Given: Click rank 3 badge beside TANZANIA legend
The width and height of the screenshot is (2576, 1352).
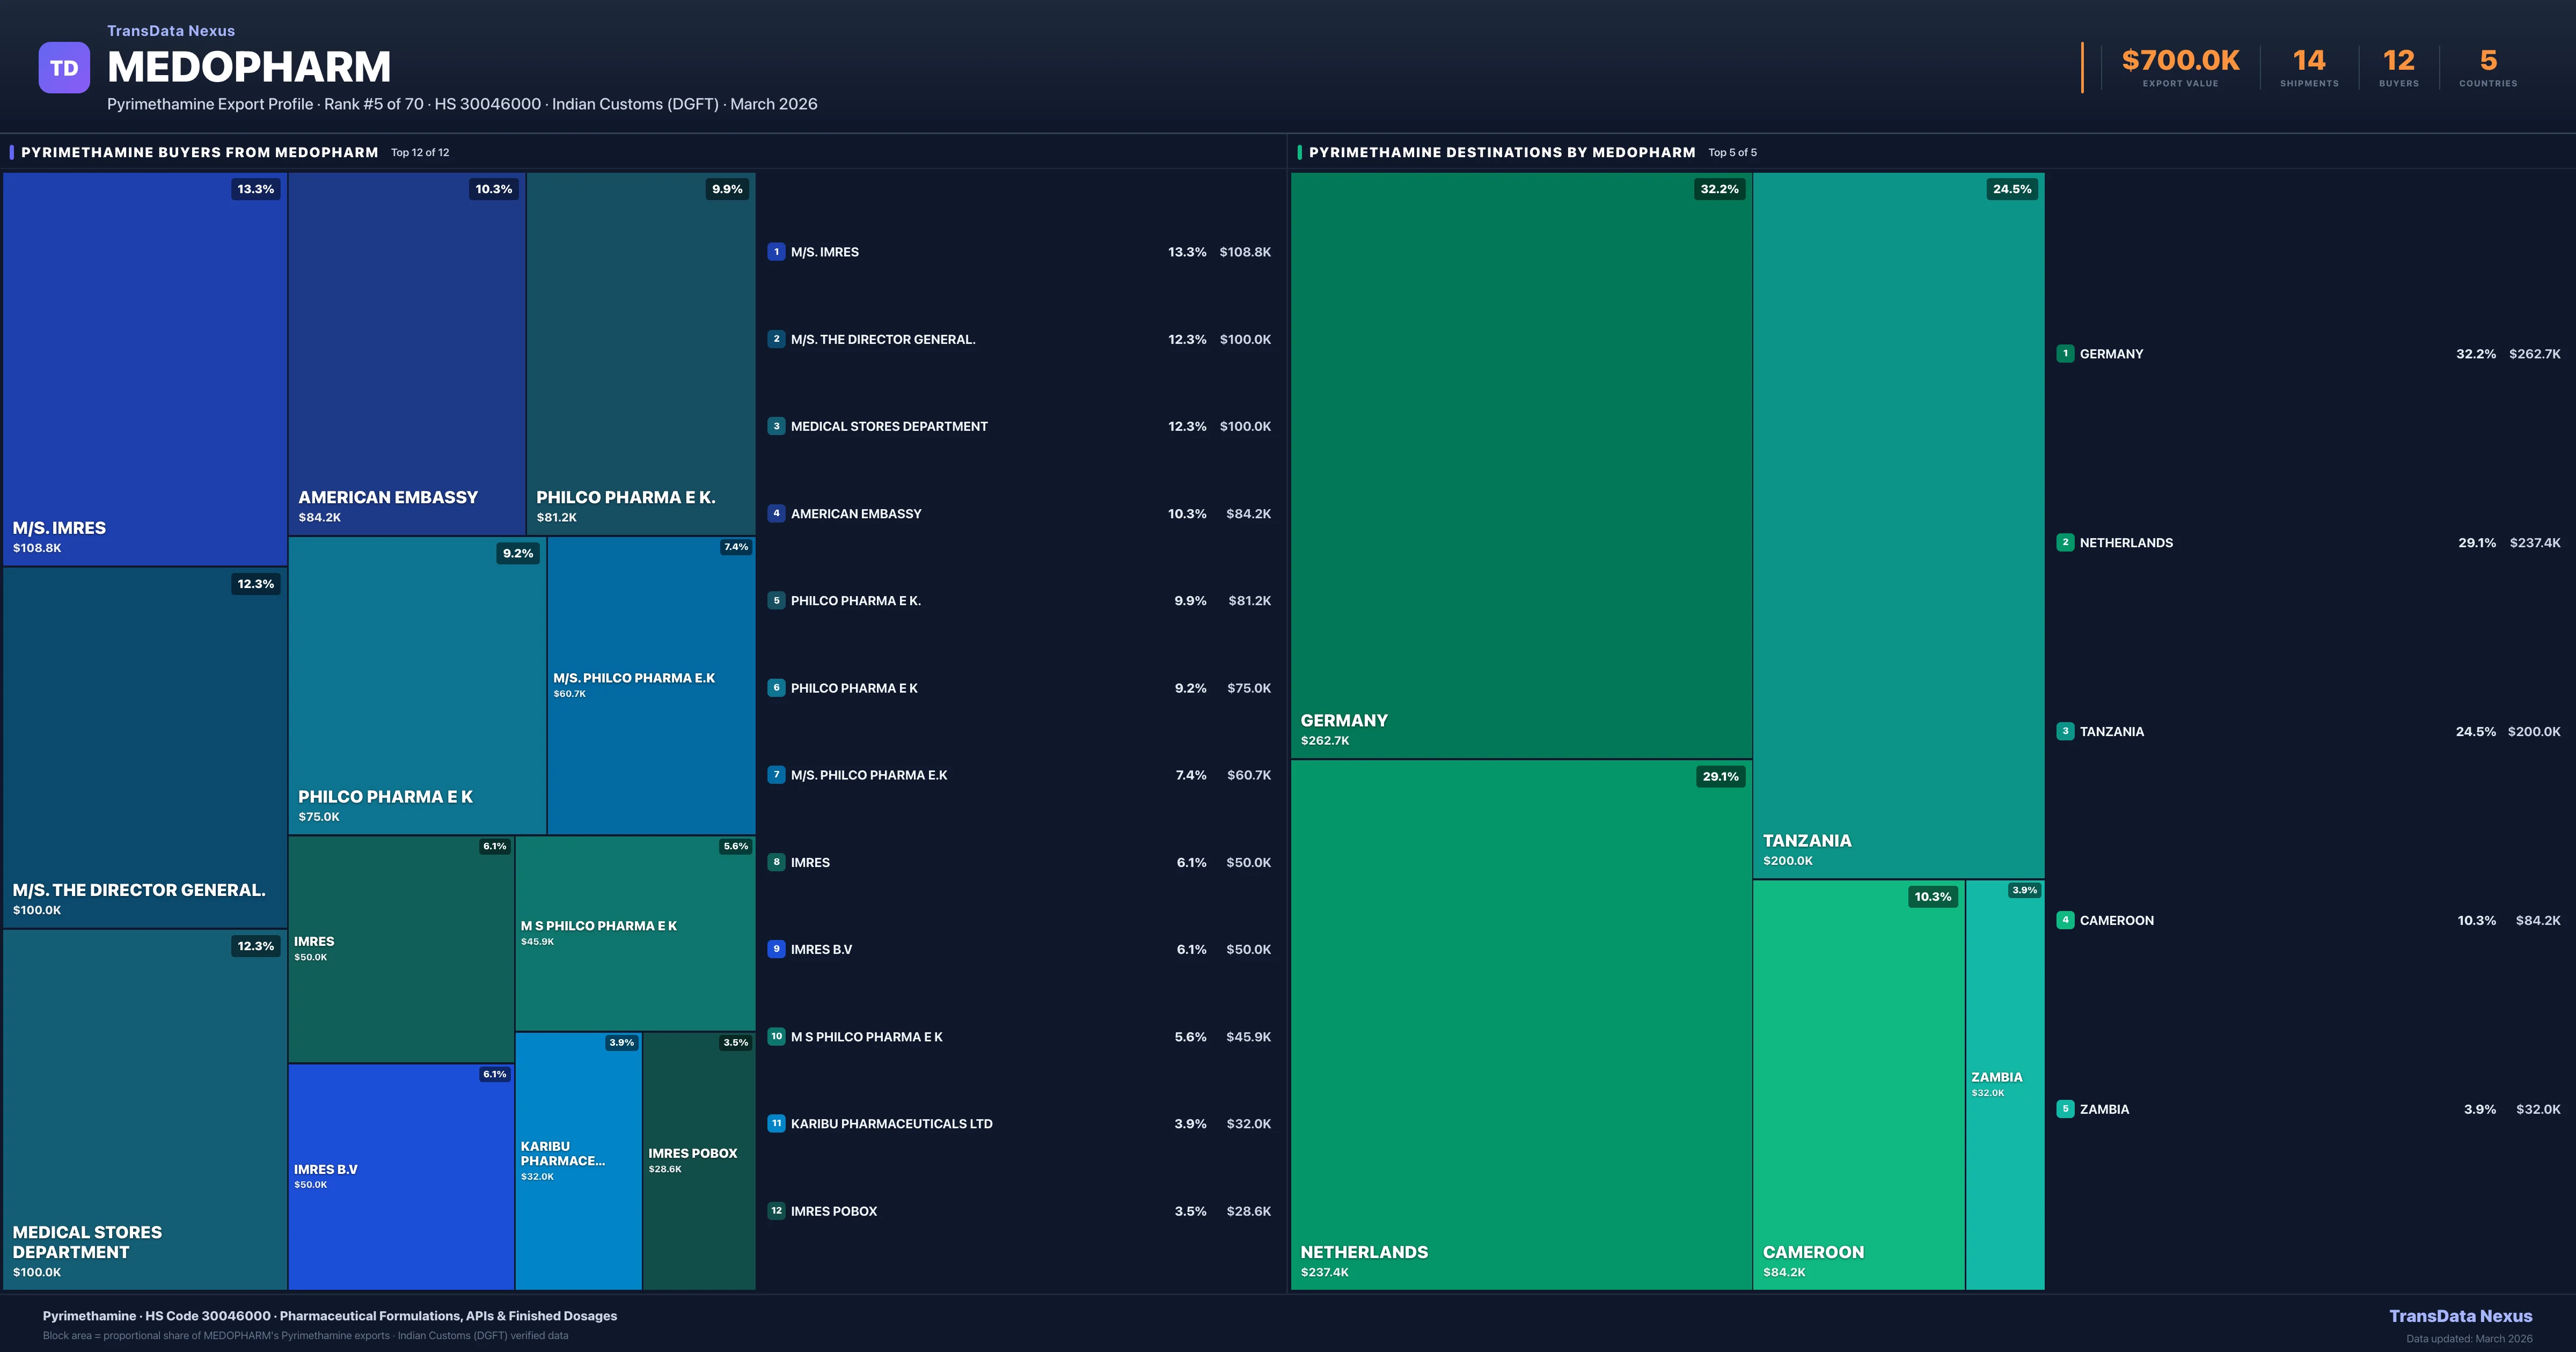Looking at the screenshot, I should pos(2065,731).
